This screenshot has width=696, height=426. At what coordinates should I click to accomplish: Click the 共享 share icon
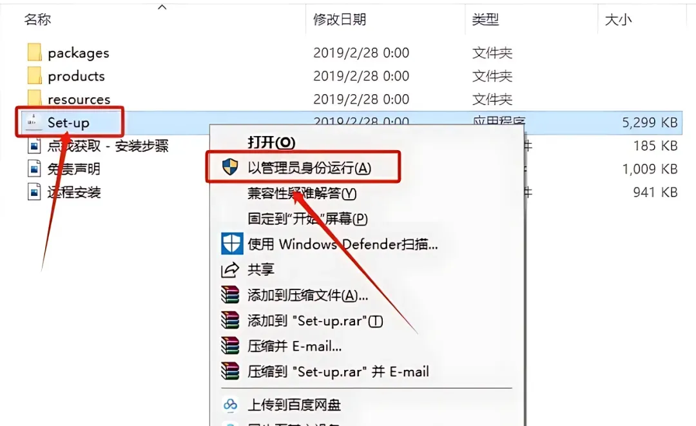point(230,269)
